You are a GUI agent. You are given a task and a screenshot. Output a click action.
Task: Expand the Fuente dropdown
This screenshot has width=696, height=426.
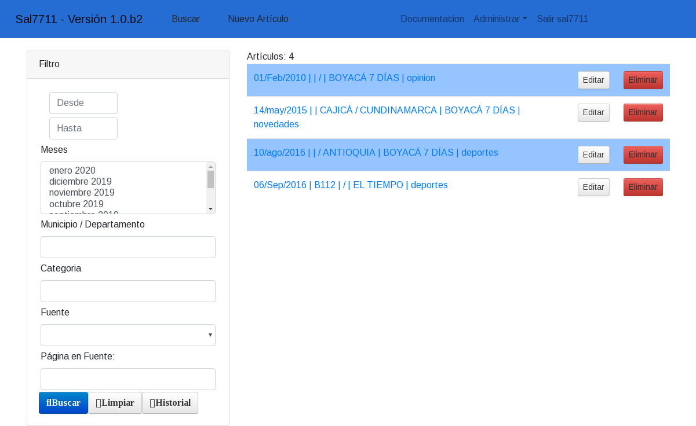tap(127, 335)
